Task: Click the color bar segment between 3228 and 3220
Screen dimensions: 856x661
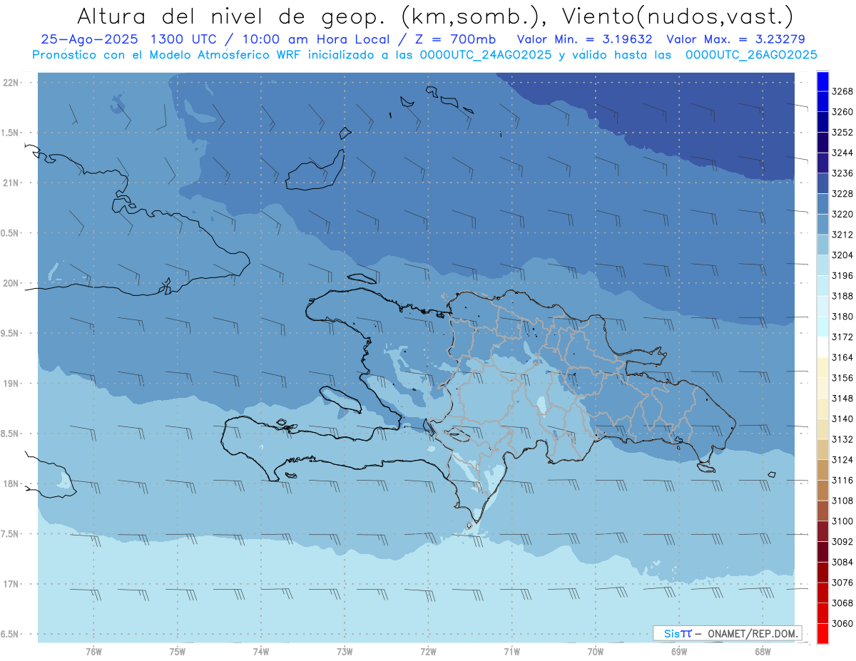Action: coord(822,204)
